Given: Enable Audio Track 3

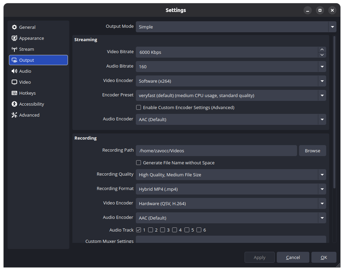Looking at the screenshot, I should click(x=163, y=230).
